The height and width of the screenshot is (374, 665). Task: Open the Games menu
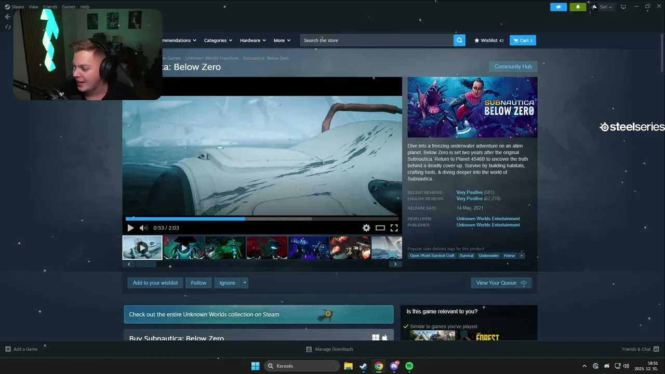[69, 7]
